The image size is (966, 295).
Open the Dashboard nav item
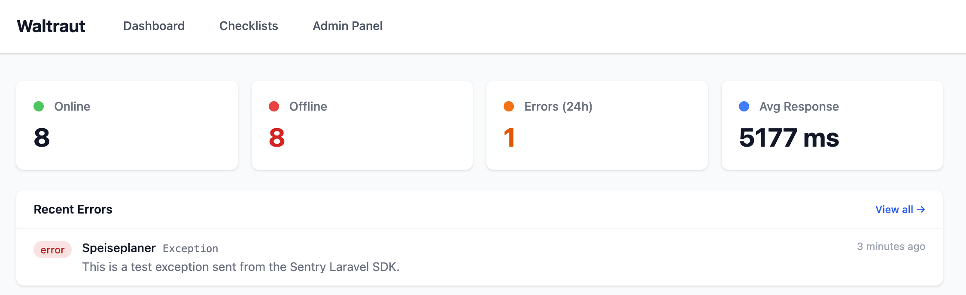(x=154, y=26)
